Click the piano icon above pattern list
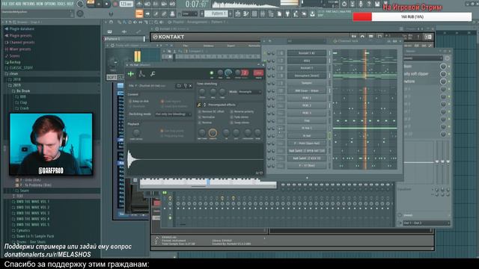This screenshot has width=479, height=269. point(109,31)
